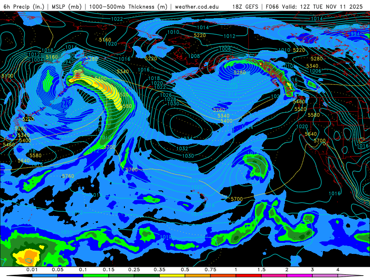Click the red 1–1.5 color bar segment
The height and width of the screenshot is (278, 370).
[x=249, y=276]
